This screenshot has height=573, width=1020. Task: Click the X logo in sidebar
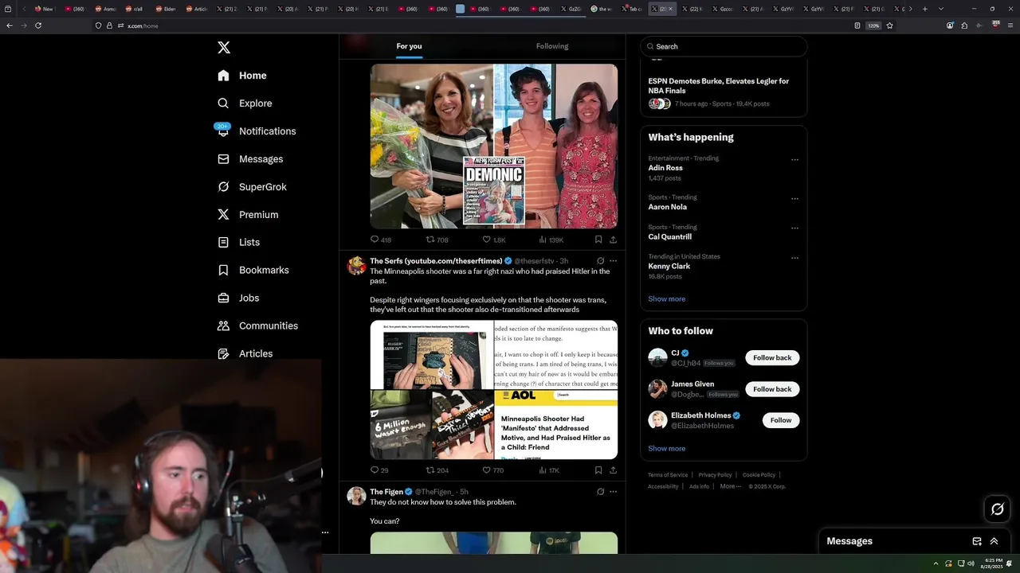click(224, 48)
